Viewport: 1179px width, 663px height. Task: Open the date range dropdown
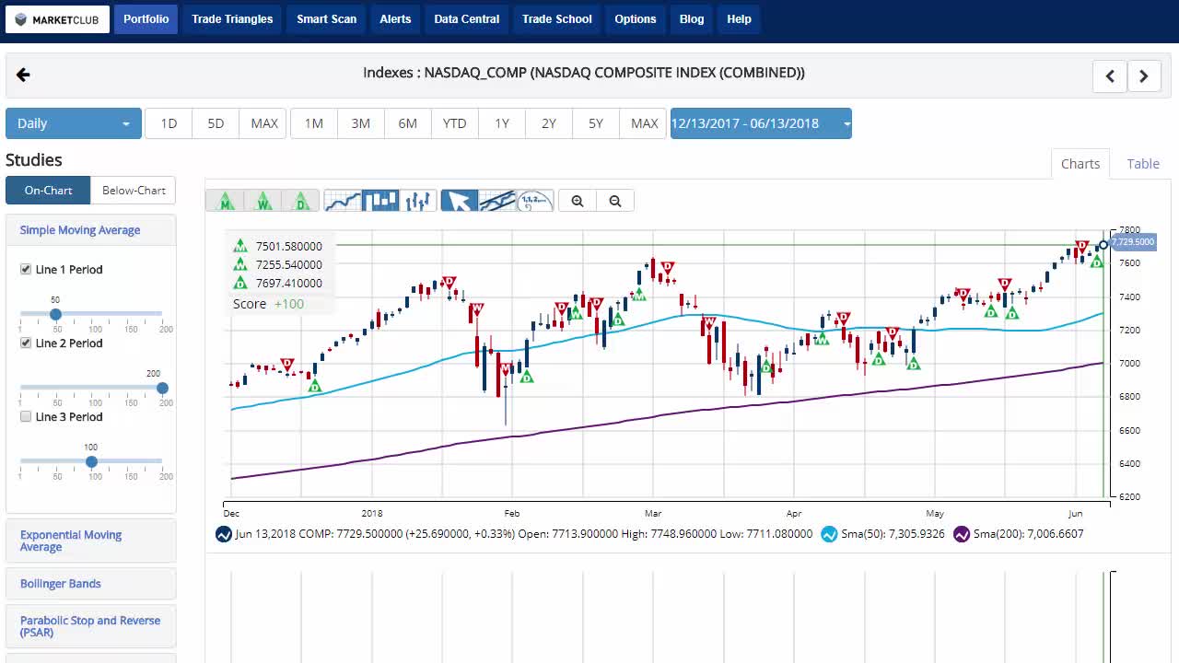coord(761,123)
